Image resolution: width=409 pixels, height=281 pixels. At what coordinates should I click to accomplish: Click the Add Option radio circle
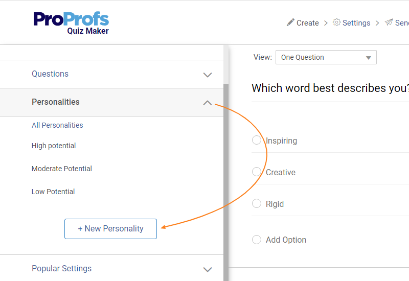pos(257,239)
